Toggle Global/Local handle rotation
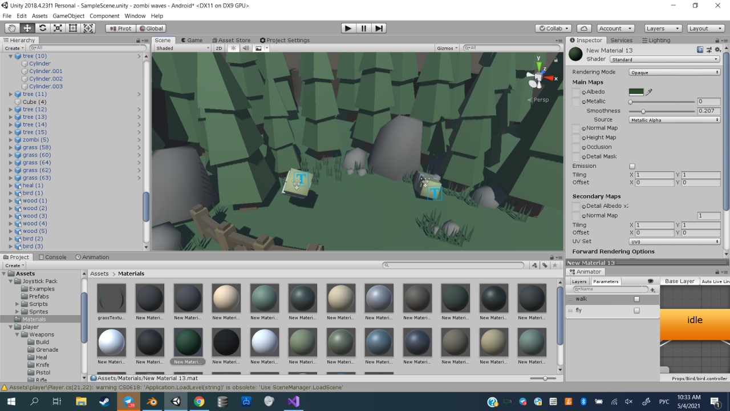 (x=151, y=28)
